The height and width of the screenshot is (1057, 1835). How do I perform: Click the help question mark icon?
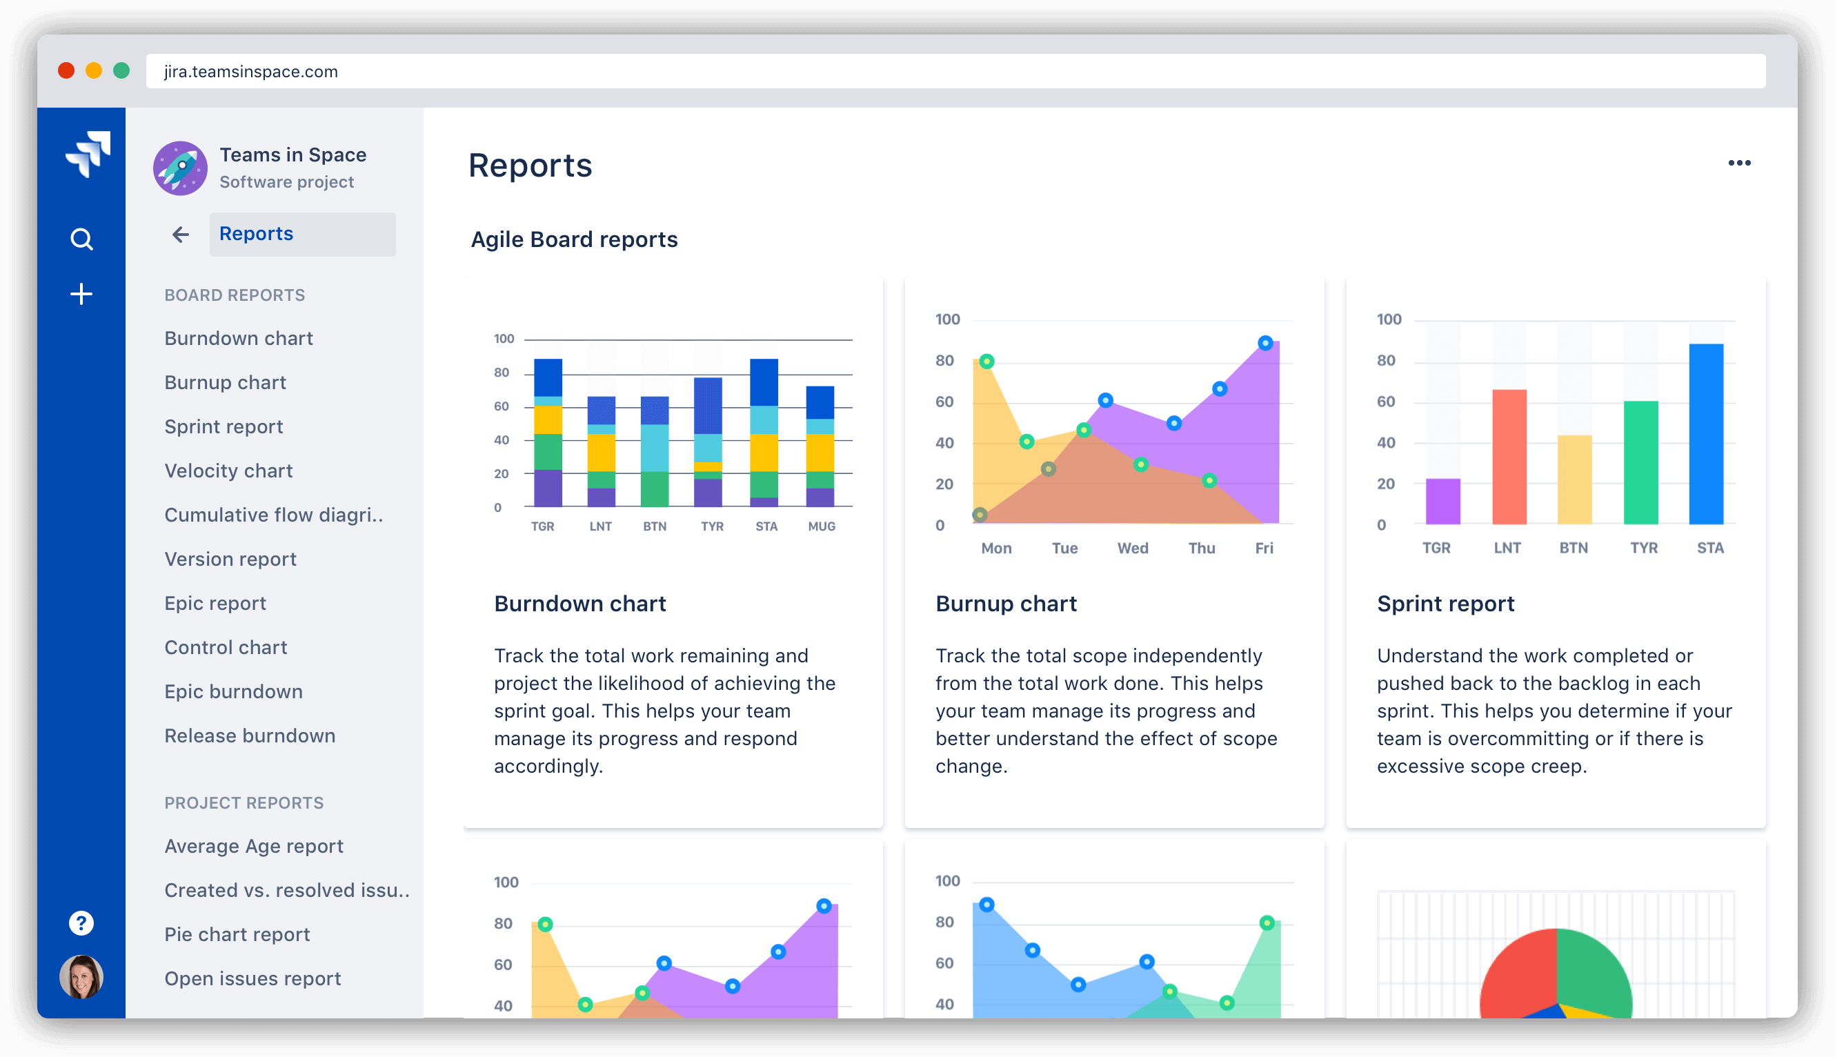point(81,925)
